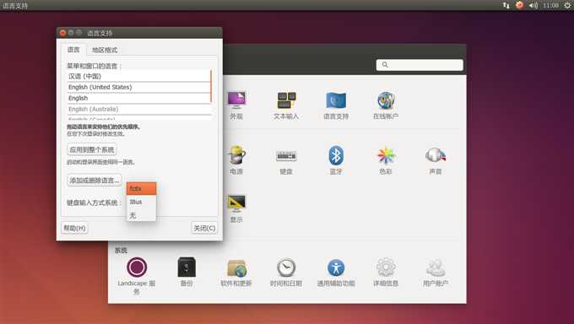Image resolution: width=574 pixels, height=324 pixels.
Task: Click the System Settings search field
Action: click(420, 65)
